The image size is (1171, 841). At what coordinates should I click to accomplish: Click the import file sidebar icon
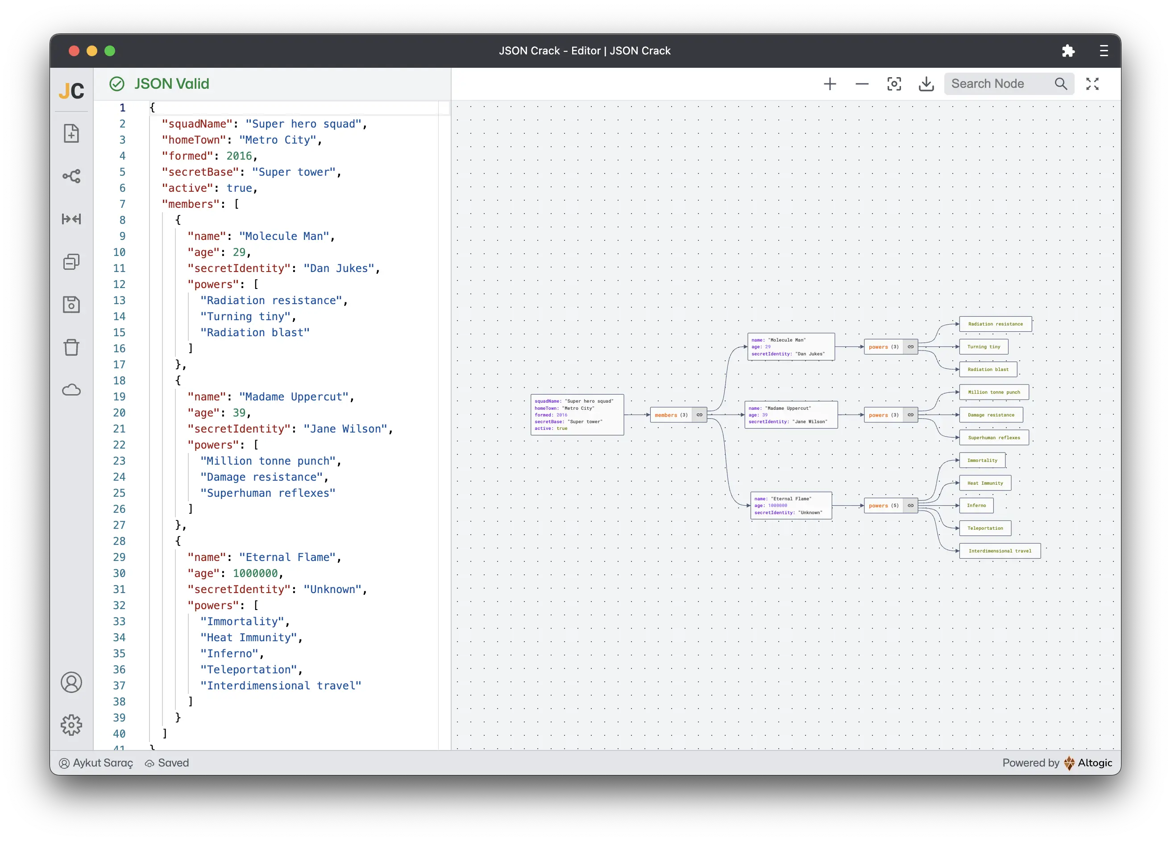[x=71, y=134]
